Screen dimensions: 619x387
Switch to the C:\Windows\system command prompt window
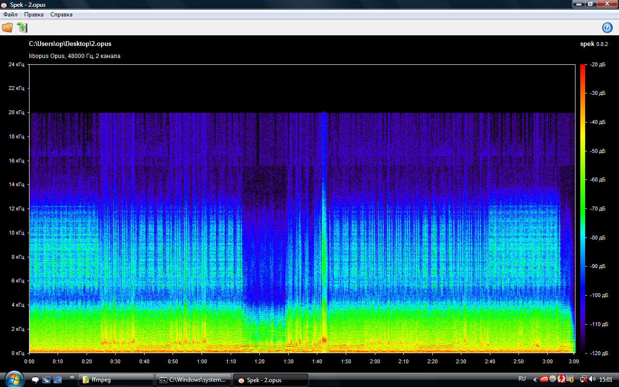click(193, 380)
